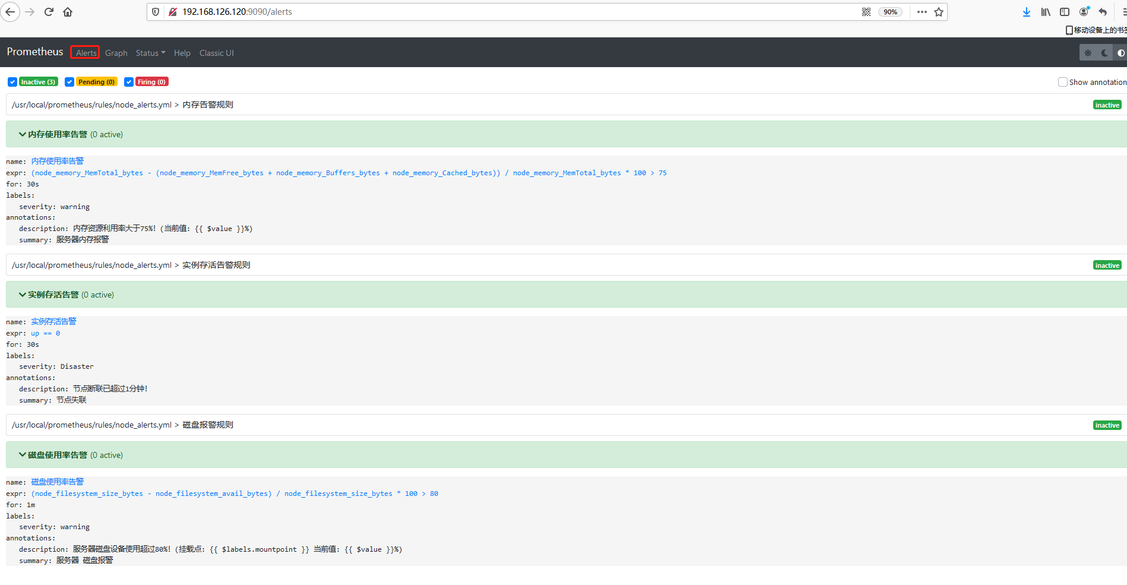Collapse the 磁盘使用率告警 alert section

click(x=566, y=455)
